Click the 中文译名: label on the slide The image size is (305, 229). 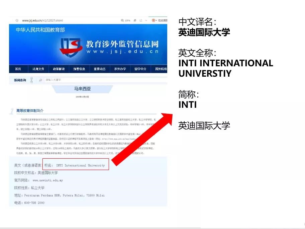point(197,22)
